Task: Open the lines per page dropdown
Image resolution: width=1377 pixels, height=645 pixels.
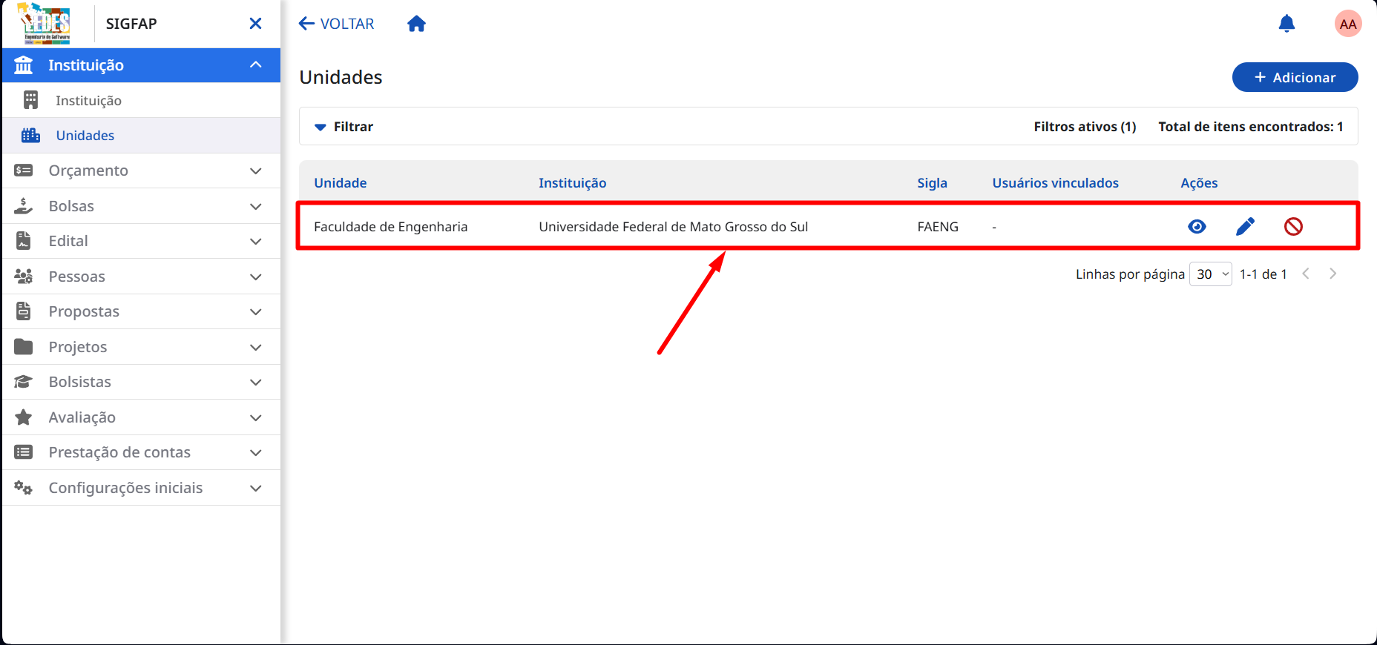Action: (1211, 274)
